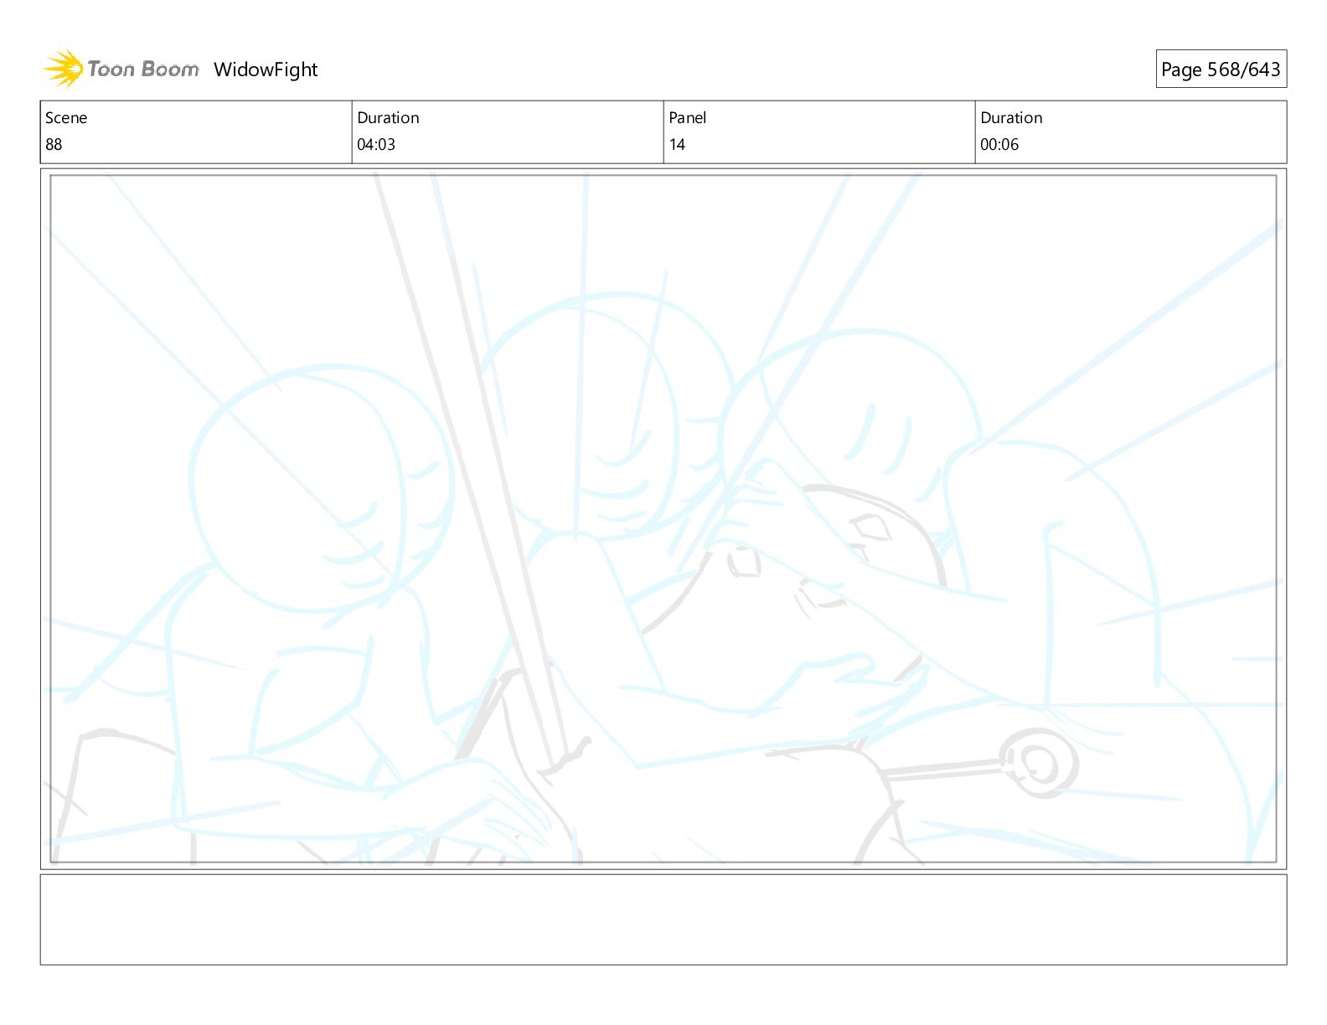Click the second Duration header beside Panel

pyautogui.click(x=1011, y=118)
